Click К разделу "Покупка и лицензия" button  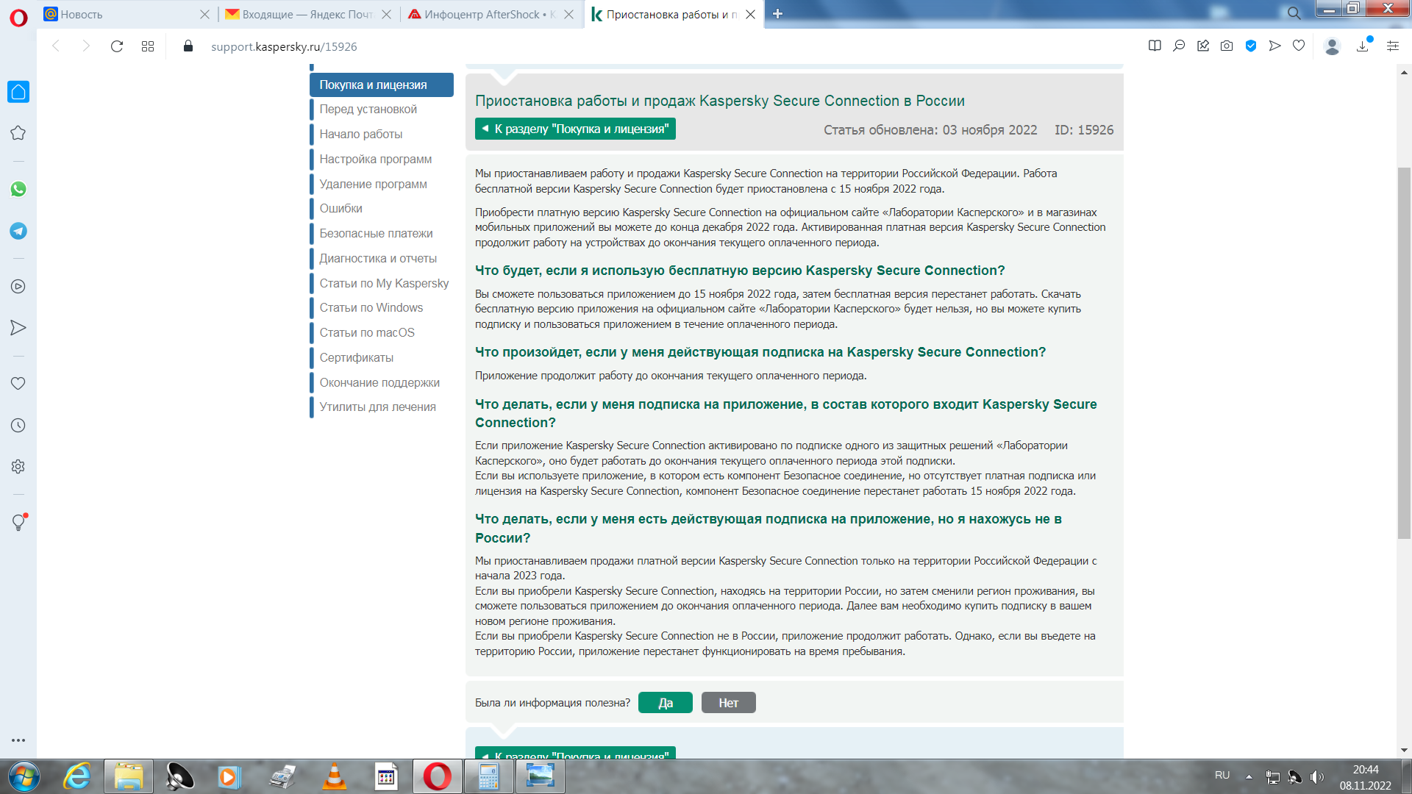[575, 129]
